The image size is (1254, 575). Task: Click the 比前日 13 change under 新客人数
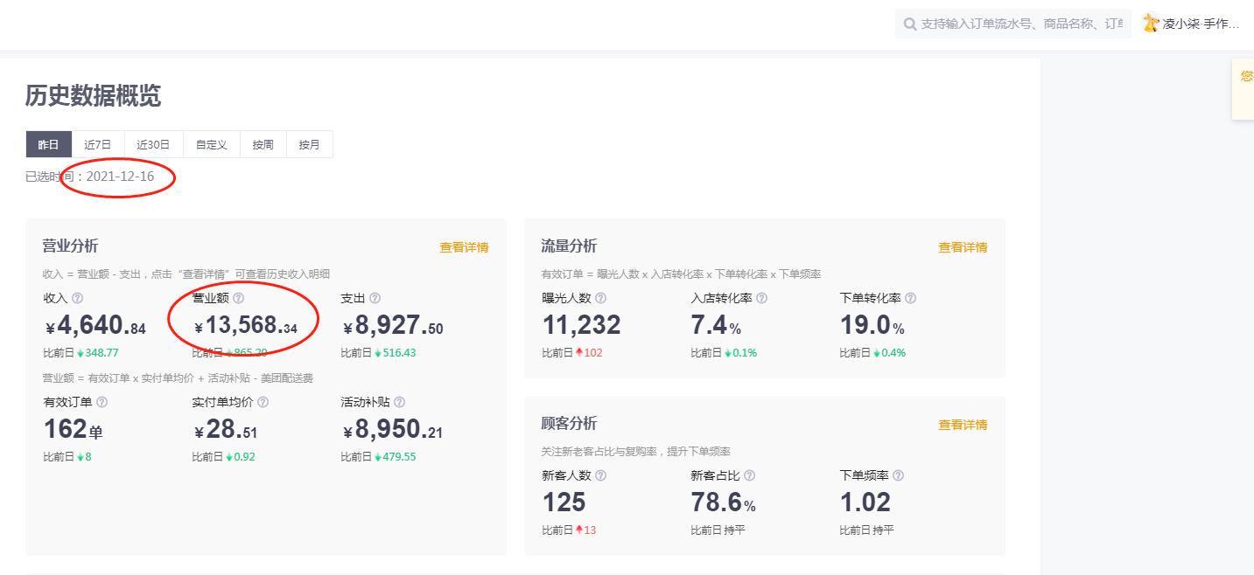pos(569,530)
